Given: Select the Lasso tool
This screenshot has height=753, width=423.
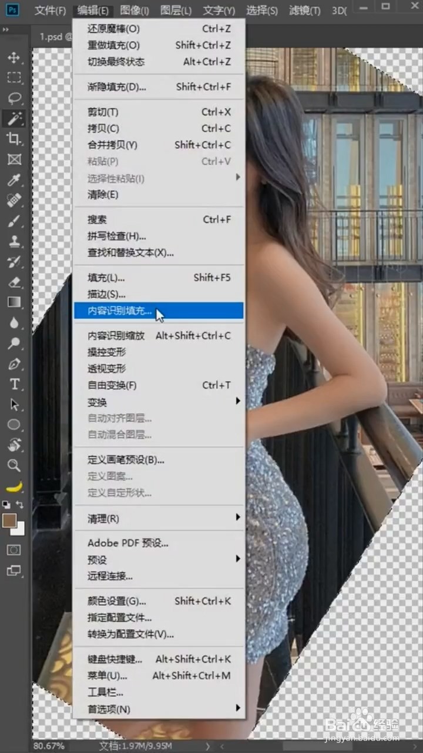Looking at the screenshot, I should [x=14, y=98].
